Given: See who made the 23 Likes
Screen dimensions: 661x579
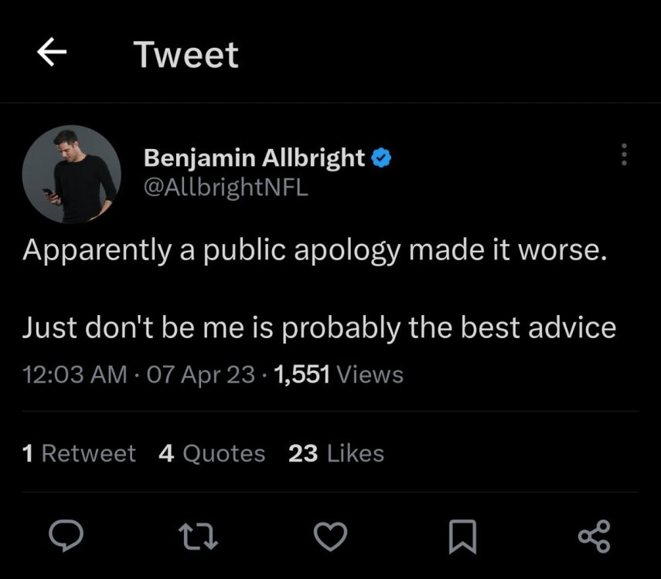Looking at the screenshot, I should [x=337, y=453].
